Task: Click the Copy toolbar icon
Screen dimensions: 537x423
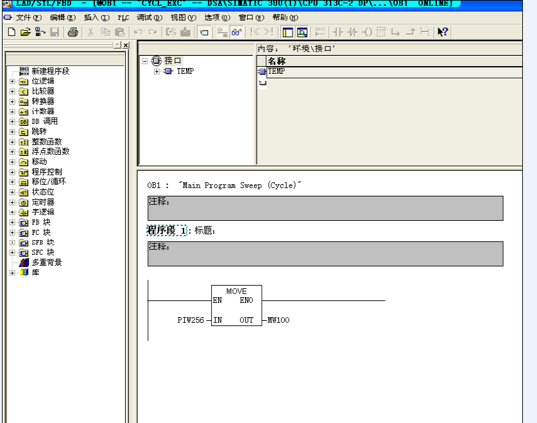Action: pos(105,32)
